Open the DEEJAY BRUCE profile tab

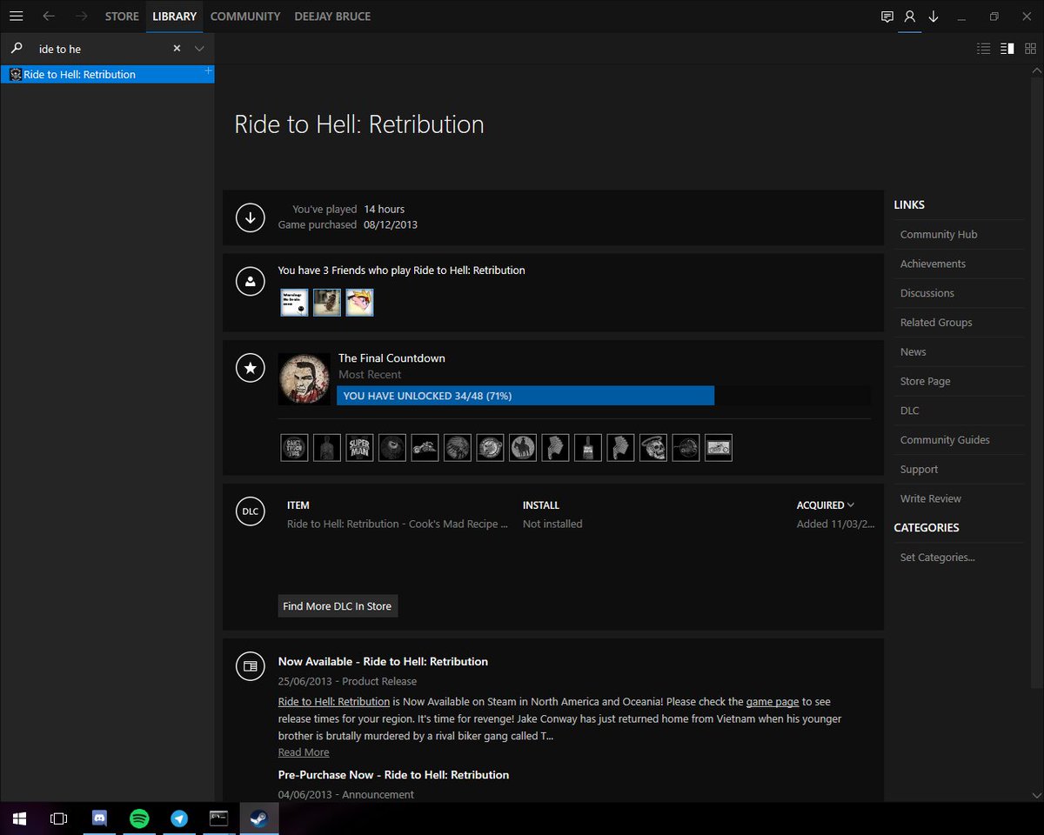pos(332,17)
